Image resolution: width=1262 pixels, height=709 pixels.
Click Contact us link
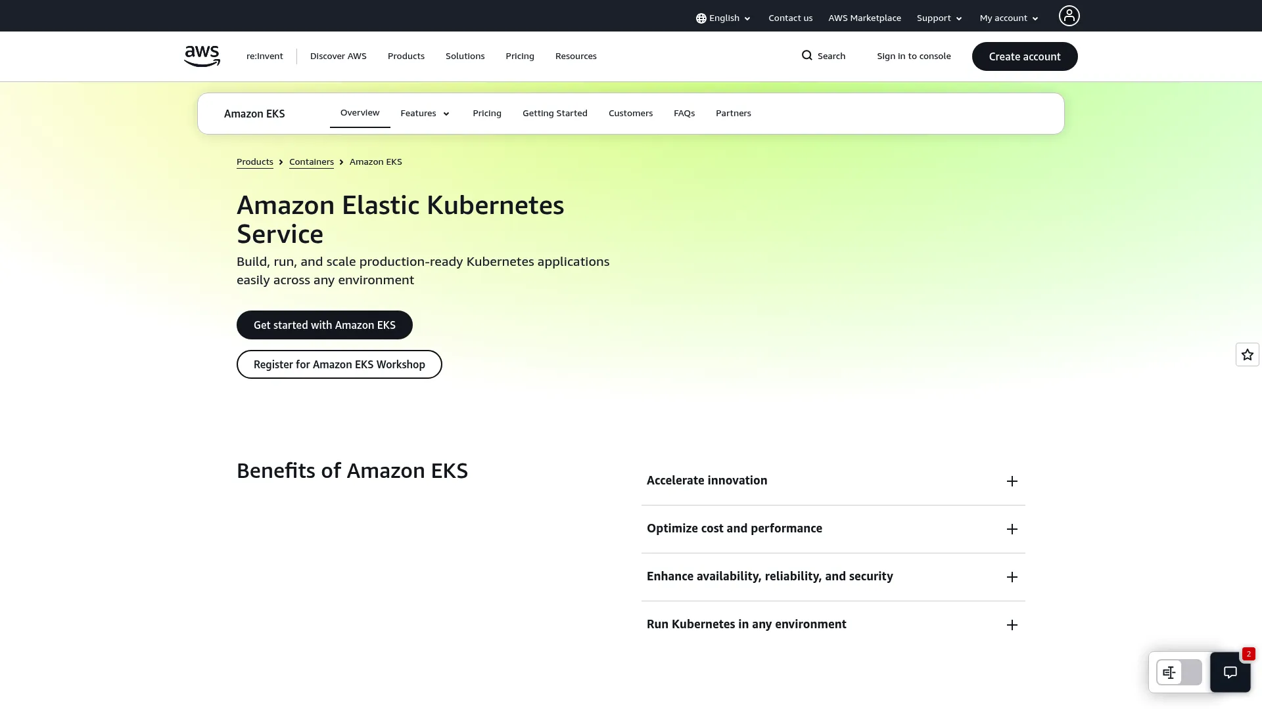tap(790, 18)
